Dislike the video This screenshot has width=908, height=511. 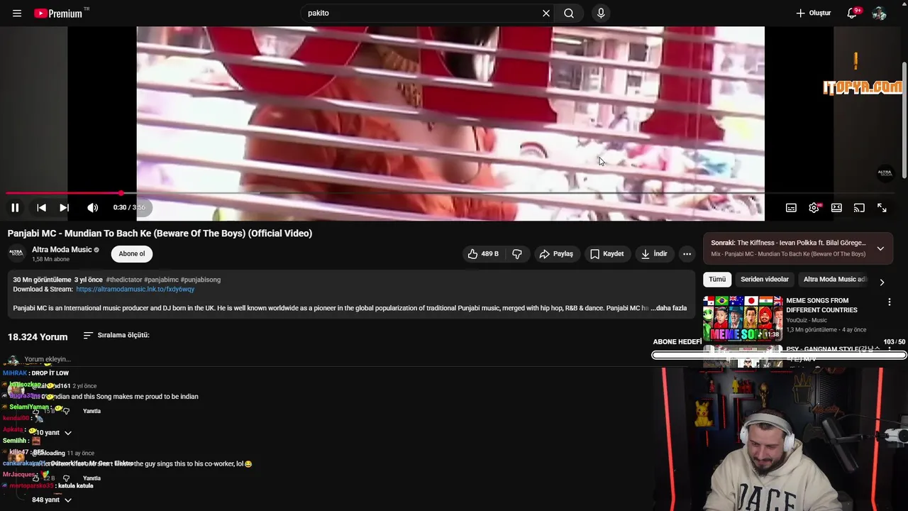coord(517,253)
